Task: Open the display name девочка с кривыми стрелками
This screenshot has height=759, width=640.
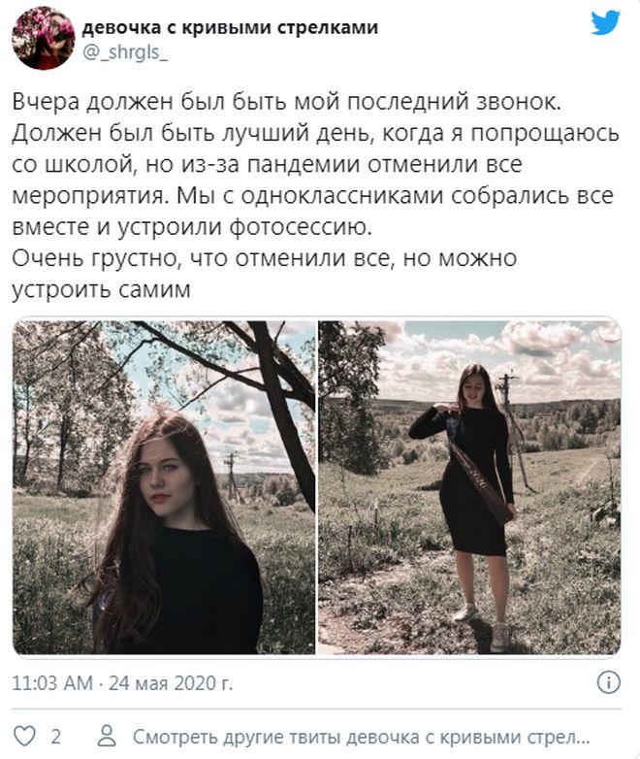Action: pyautogui.click(x=230, y=27)
